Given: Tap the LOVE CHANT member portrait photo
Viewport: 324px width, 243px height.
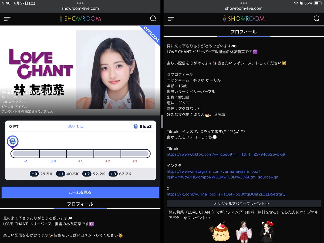Looking at the screenshot, I should (116, 70).
